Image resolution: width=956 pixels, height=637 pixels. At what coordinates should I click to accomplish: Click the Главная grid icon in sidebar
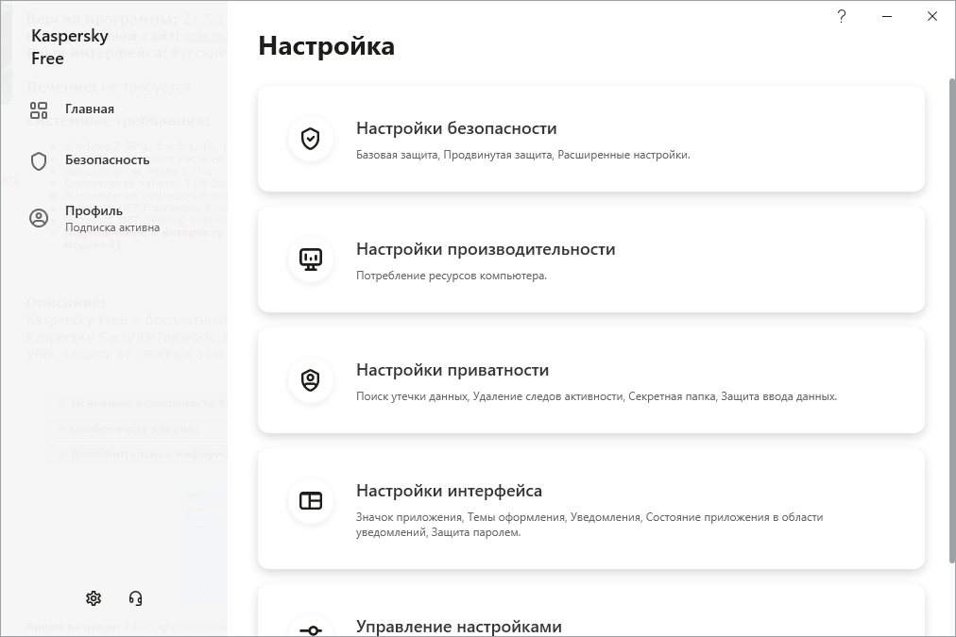point(39,109)
